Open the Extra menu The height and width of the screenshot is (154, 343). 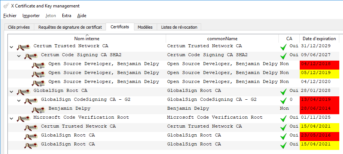click(66, 16)
